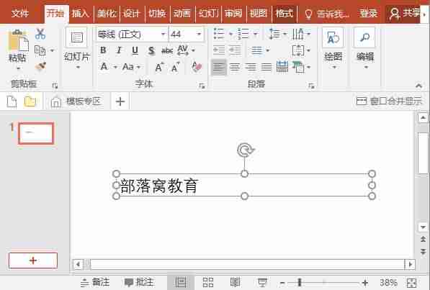Toggle underline formatting
430x290 pixels.
pyautogui.click(x=135, y=50)
